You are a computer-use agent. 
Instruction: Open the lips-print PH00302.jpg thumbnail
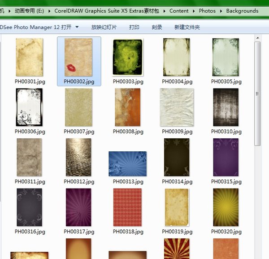pos(78,57)
